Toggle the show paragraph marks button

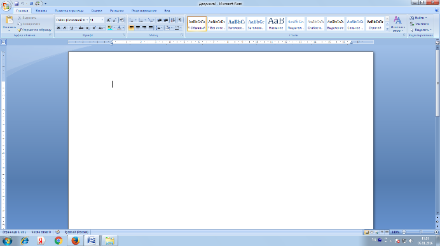(180, 20)
